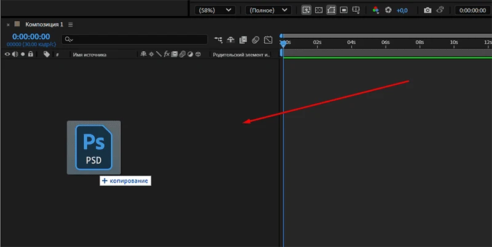Toggle the frame blending switch icon

click(x=243, y=40)
